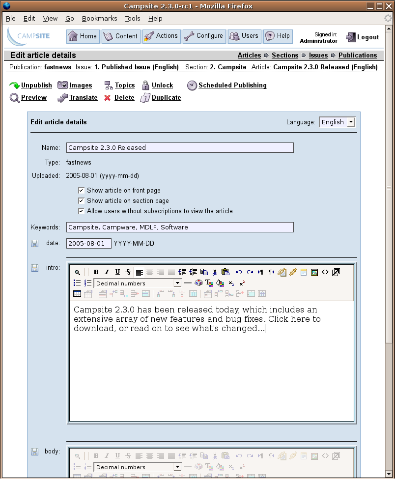This screenshot has height=479, width=395.
Task: Open the Users navigation menu
Action: click(245, 36)
